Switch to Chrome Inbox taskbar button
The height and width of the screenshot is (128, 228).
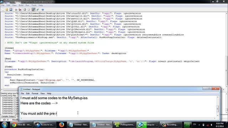pos(21,125)
